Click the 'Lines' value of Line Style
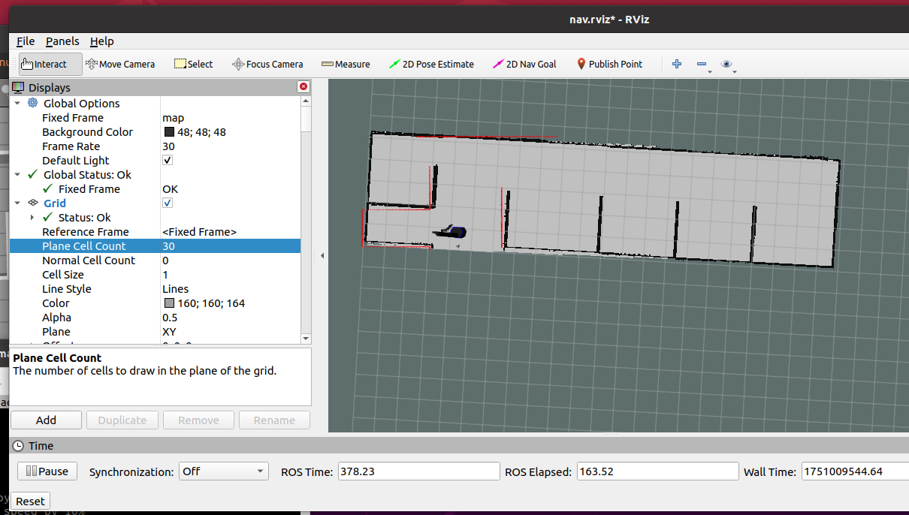 point(175,288)
